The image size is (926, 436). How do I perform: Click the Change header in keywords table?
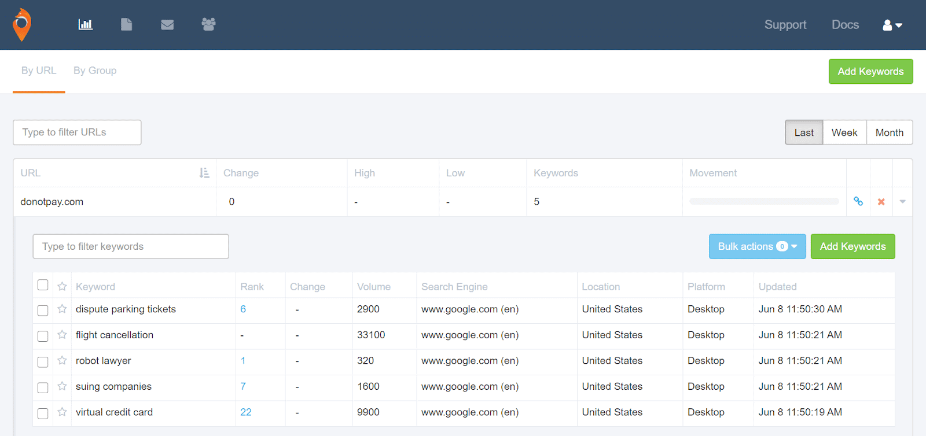coord(307,287)
